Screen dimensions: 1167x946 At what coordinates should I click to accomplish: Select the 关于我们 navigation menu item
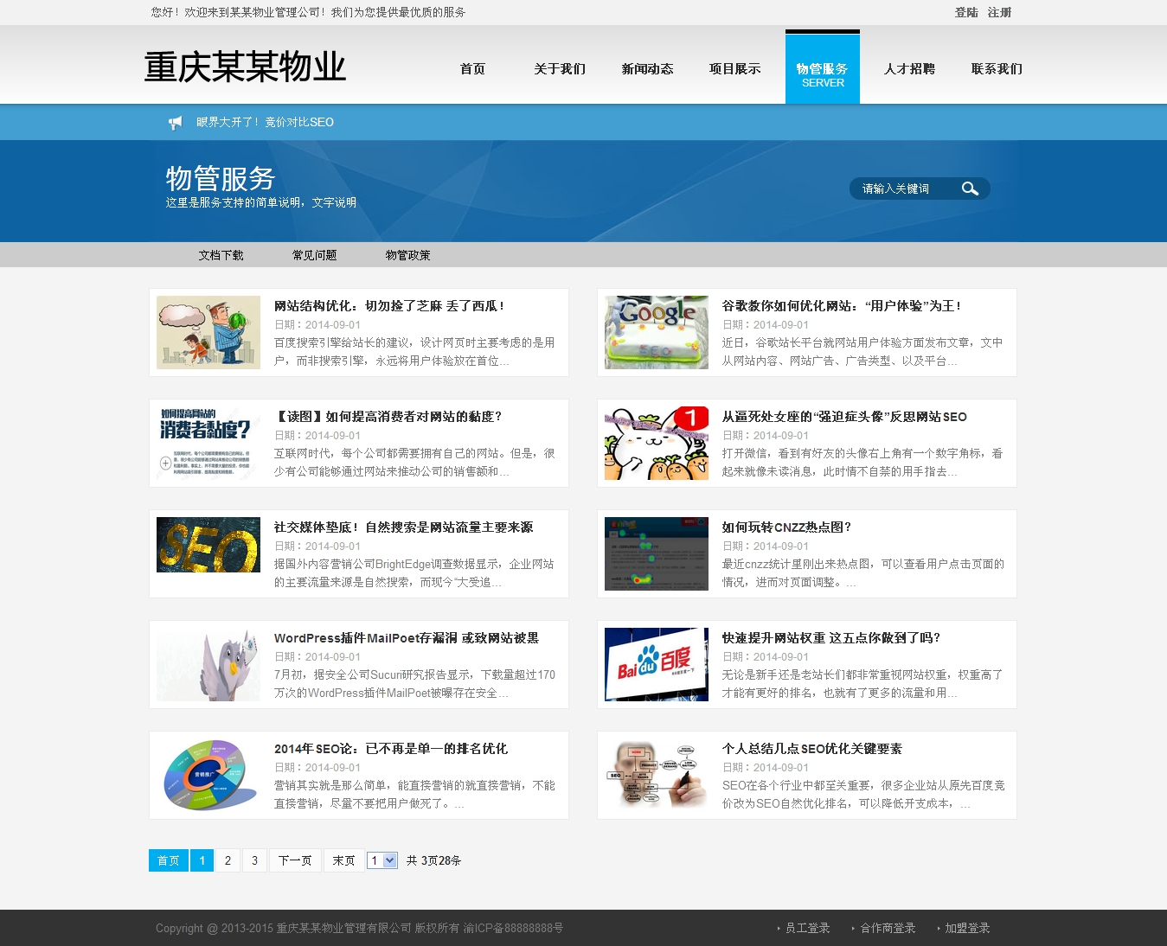pos(559,69)
